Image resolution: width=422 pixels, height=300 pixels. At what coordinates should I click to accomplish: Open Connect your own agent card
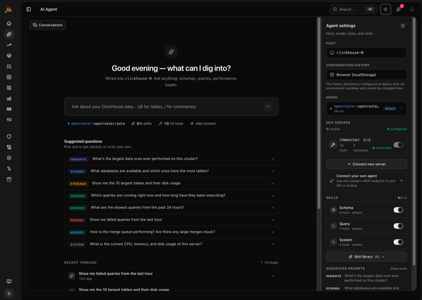point(366,180)
